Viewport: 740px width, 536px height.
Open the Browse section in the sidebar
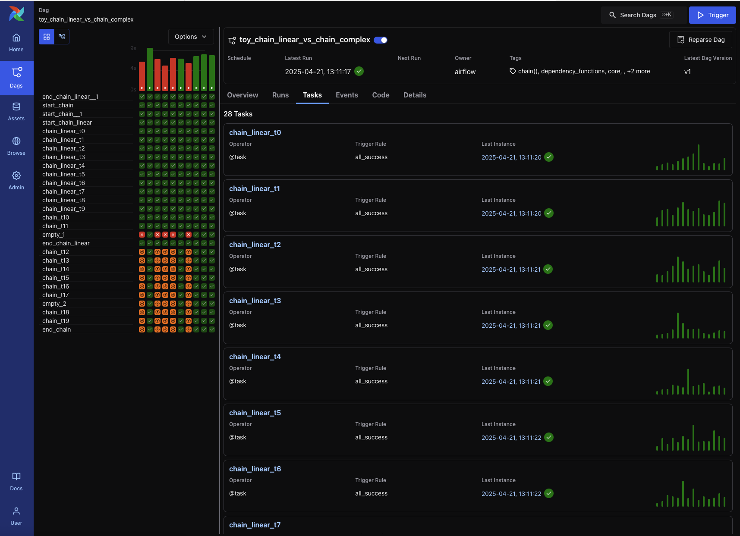coord(16,145)
